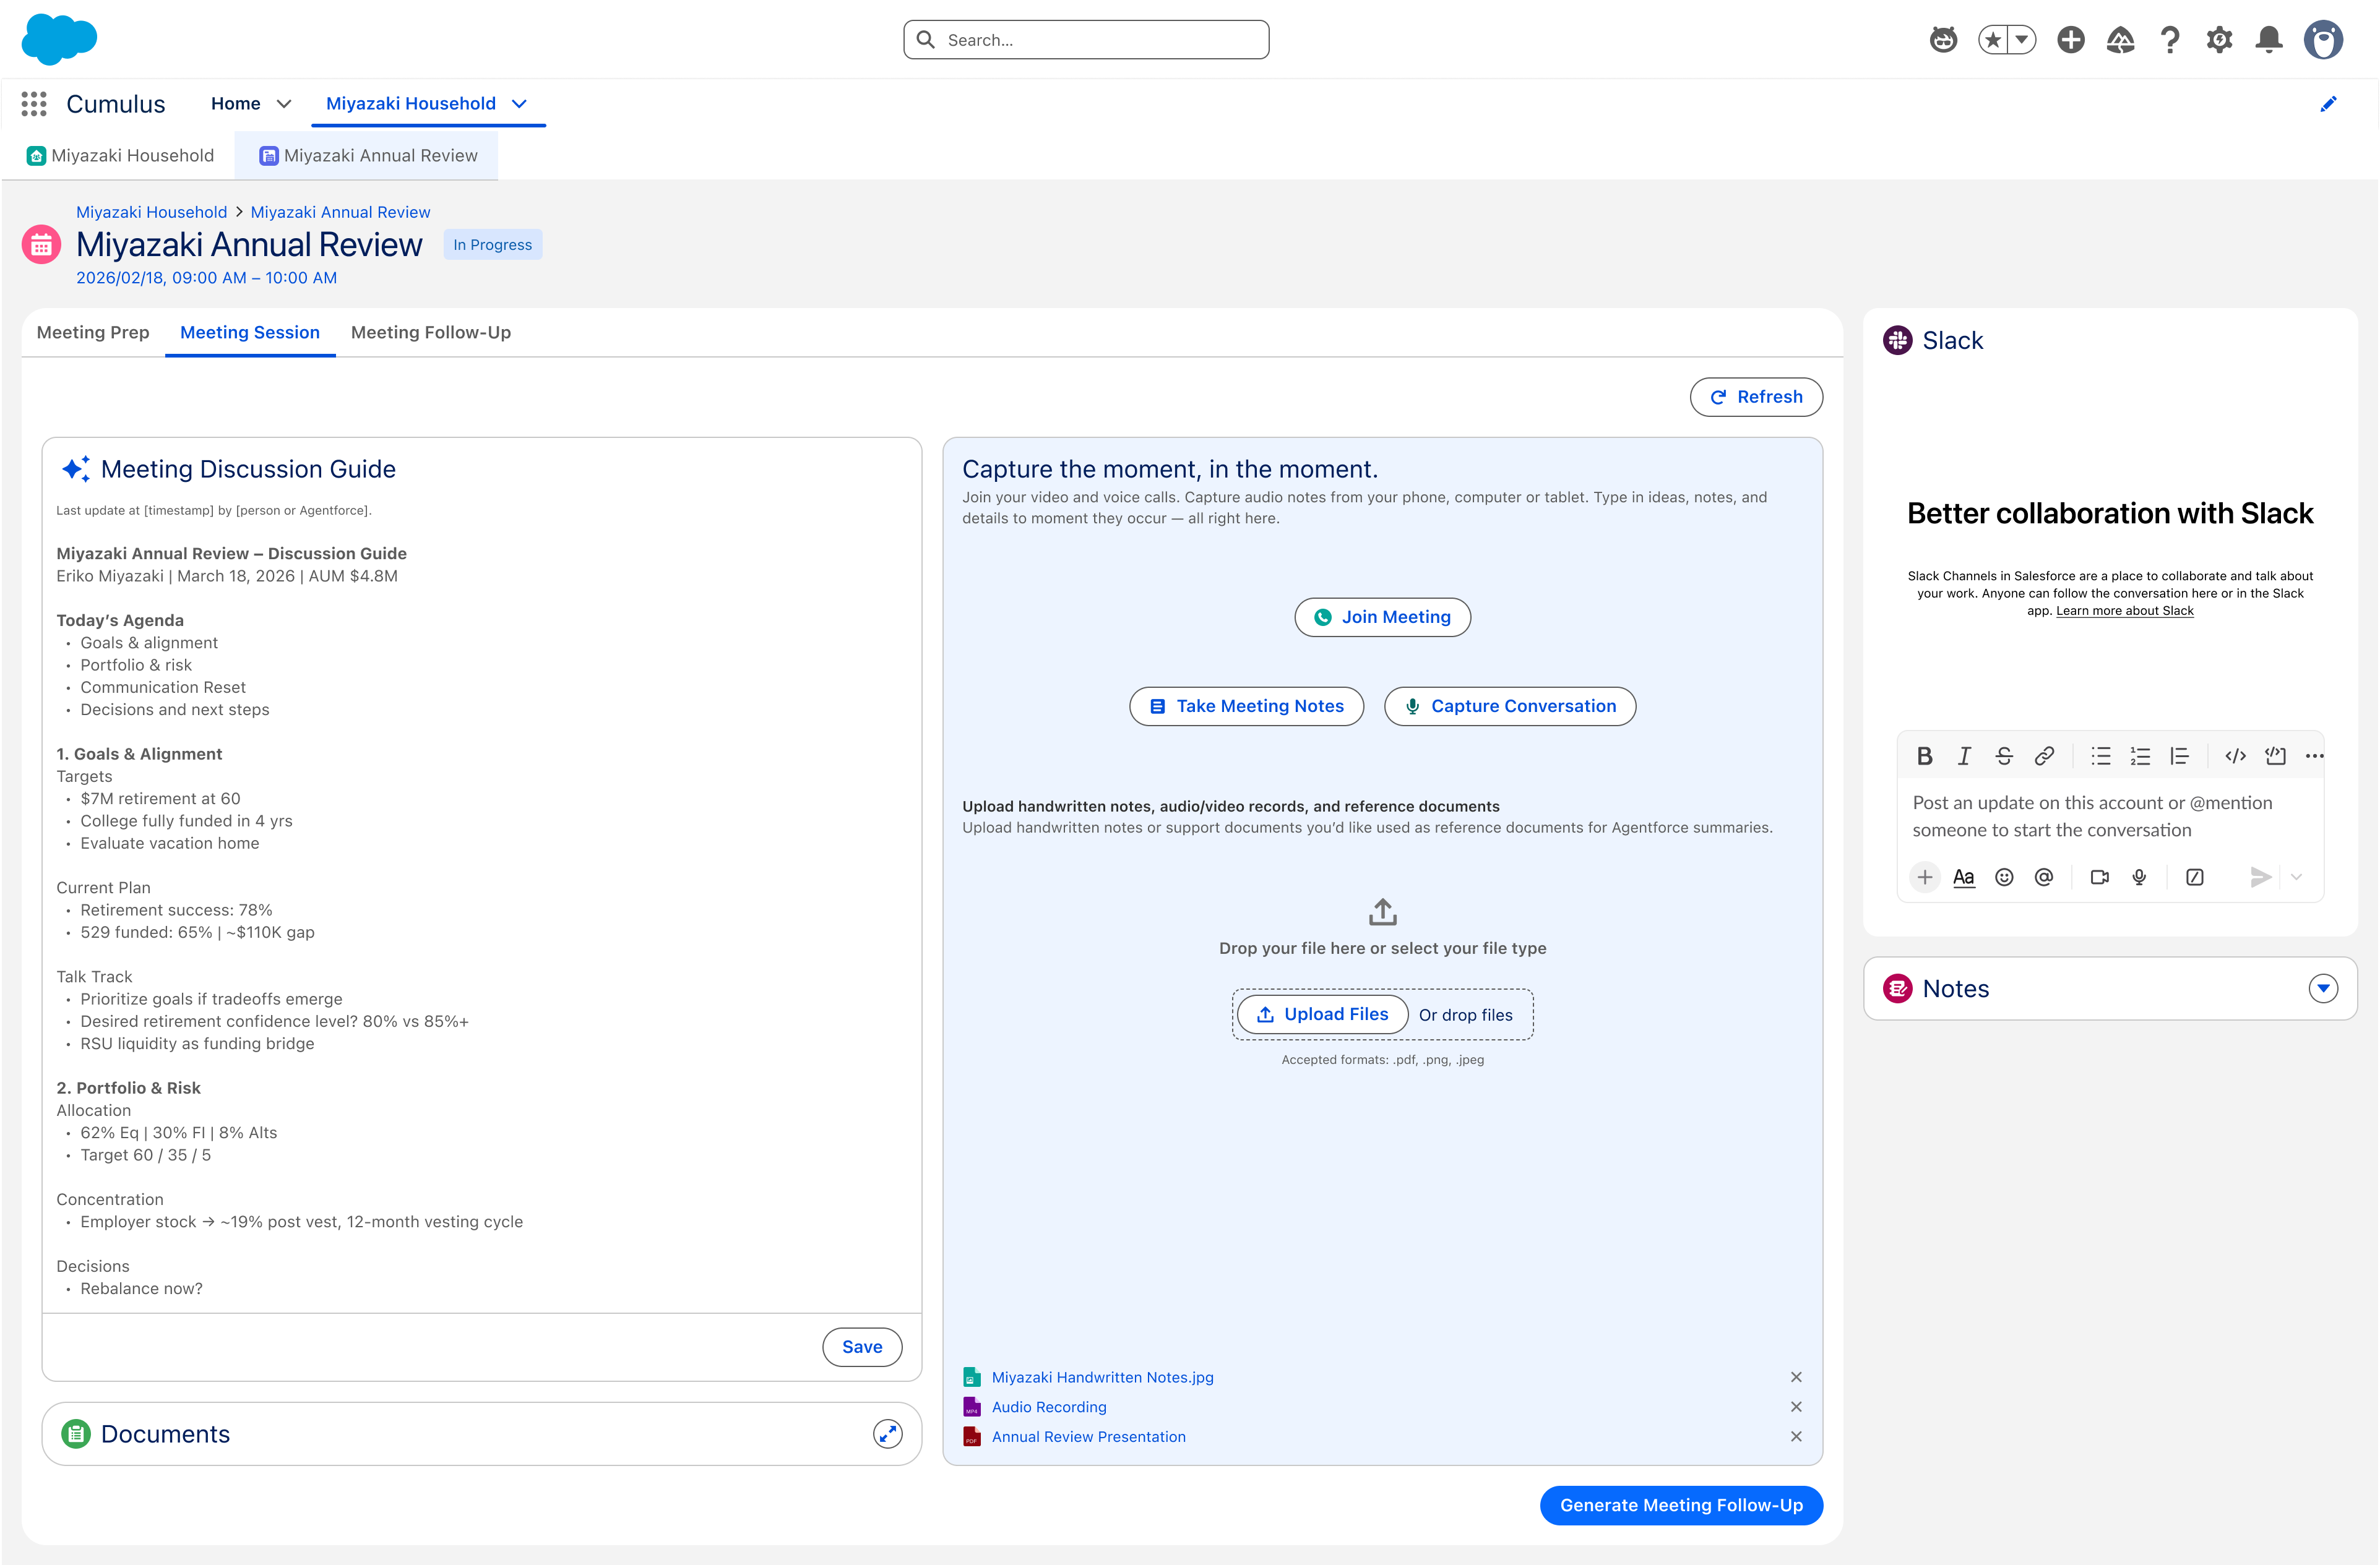Toggle bold in Slack composer
The image size is (2380, 1565).
(x=1924, y=757)
